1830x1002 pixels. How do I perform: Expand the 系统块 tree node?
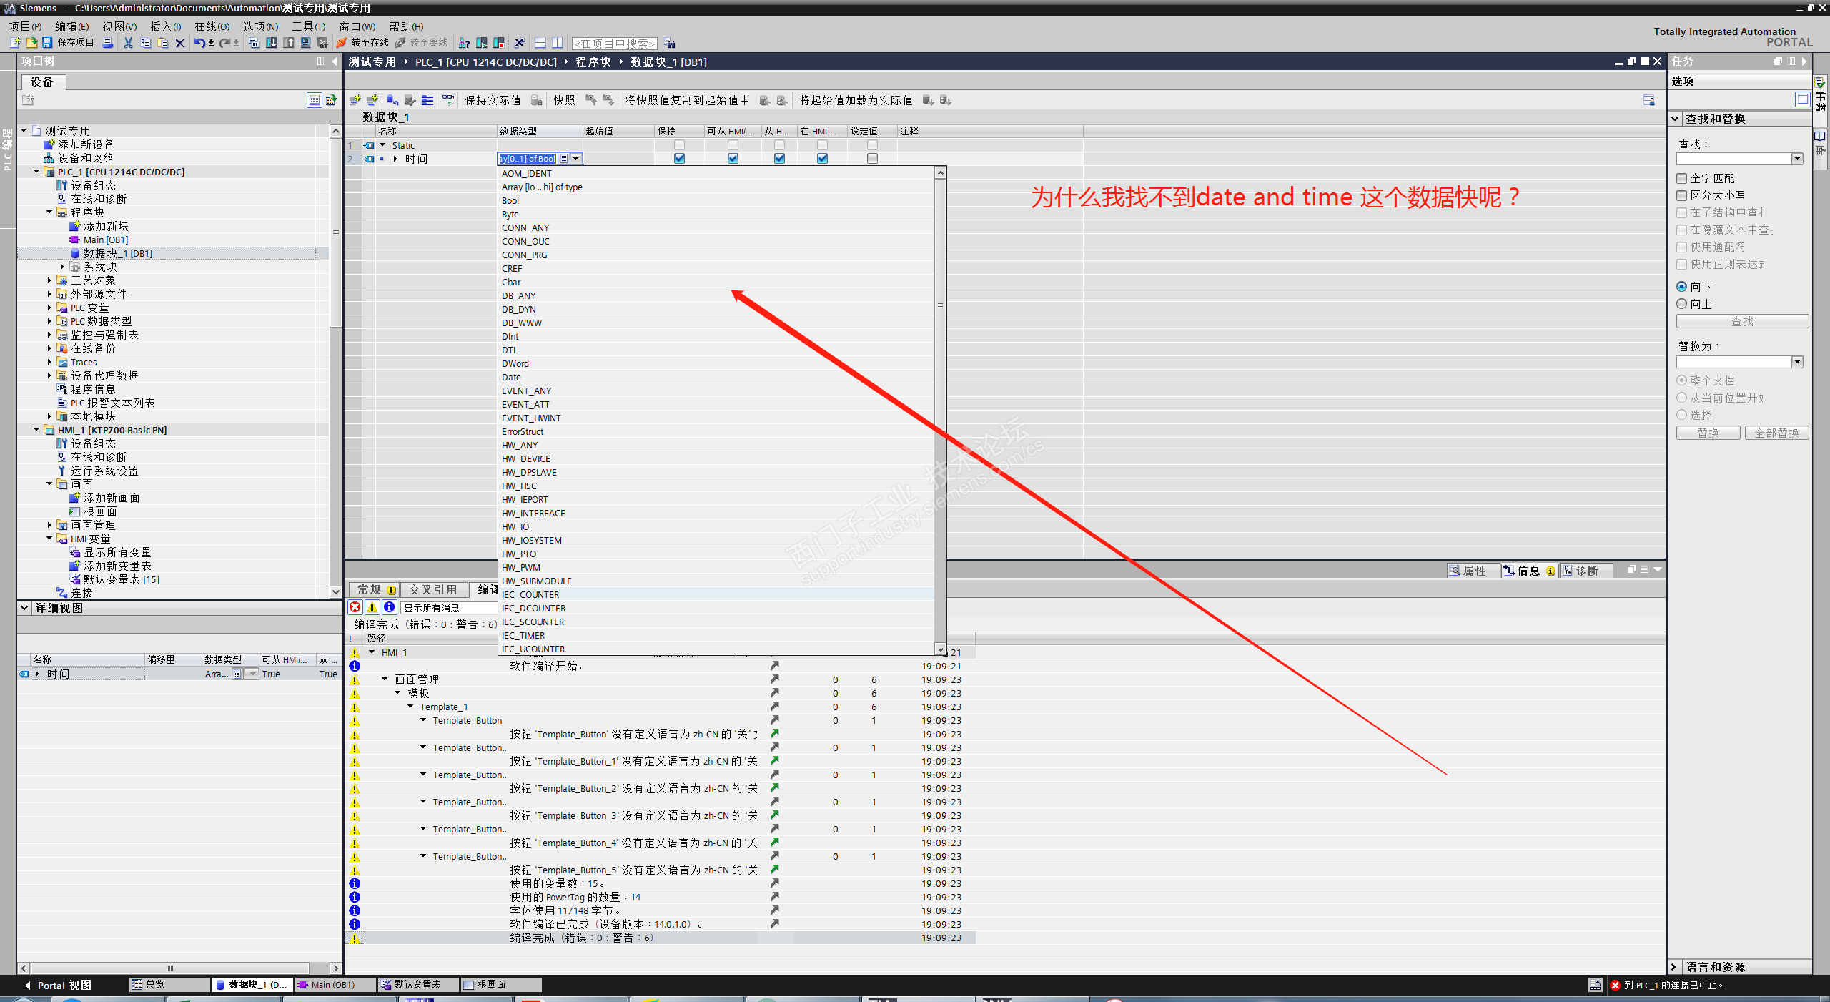tap(62, 267)
